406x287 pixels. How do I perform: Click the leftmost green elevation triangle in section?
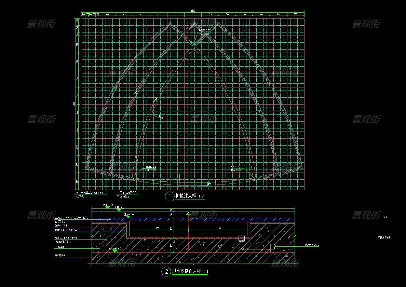pyautogui.click(x=107, y=207)
